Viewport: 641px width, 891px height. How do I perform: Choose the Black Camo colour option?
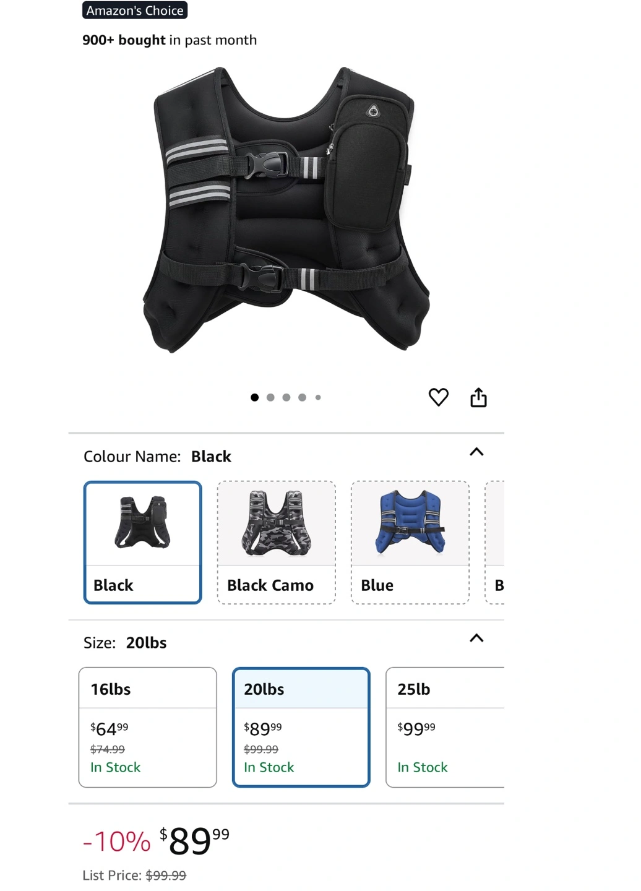point(277,542)
